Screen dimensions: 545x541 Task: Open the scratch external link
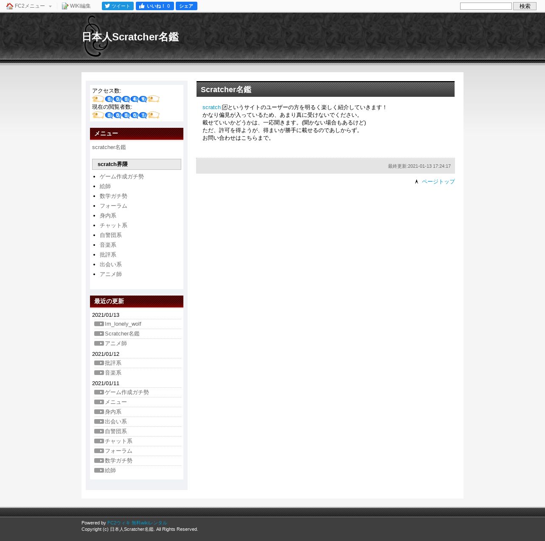(211, 107)
